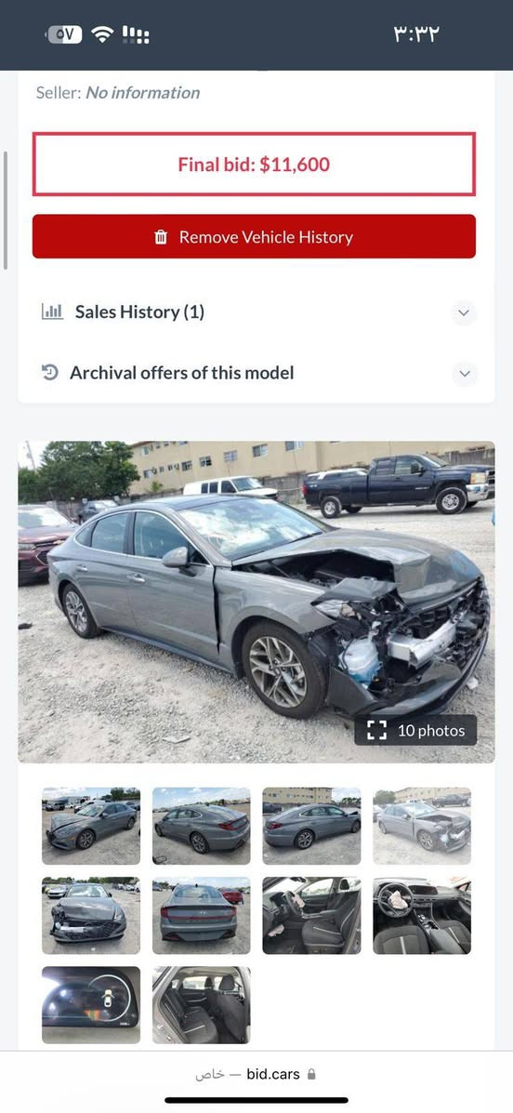Image resolution: width=513 pixels, height=1113 pixels.
Task: Click the trash icon on Remove Vehicle History
Action: click(x=161, y=237)
